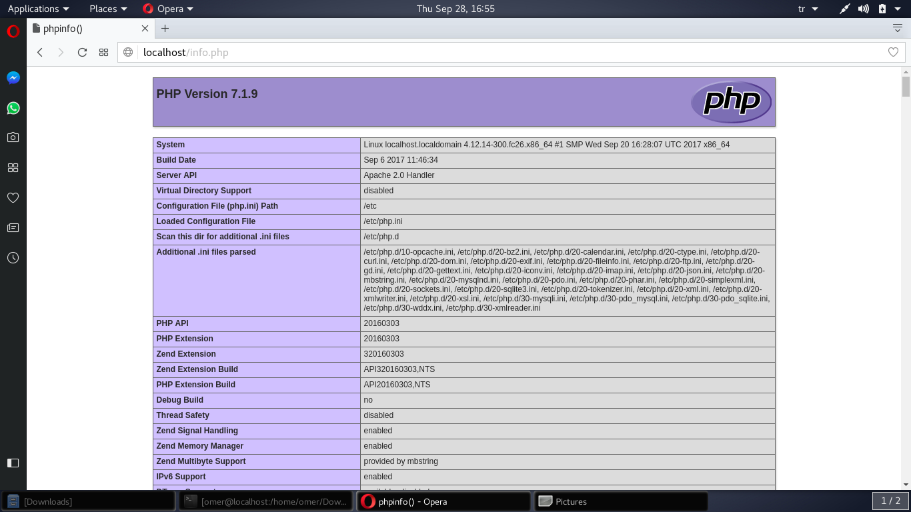Open a new tab with plus button
The width and height of the screenshot is (911, 512).
coord(165,28)
